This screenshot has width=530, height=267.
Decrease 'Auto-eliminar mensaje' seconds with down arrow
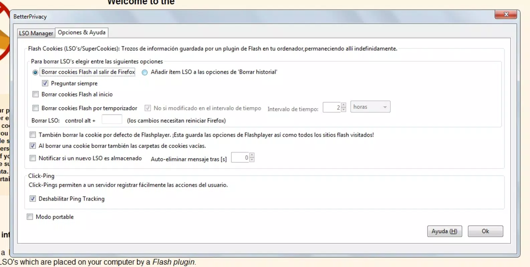[x=252, y=160]
